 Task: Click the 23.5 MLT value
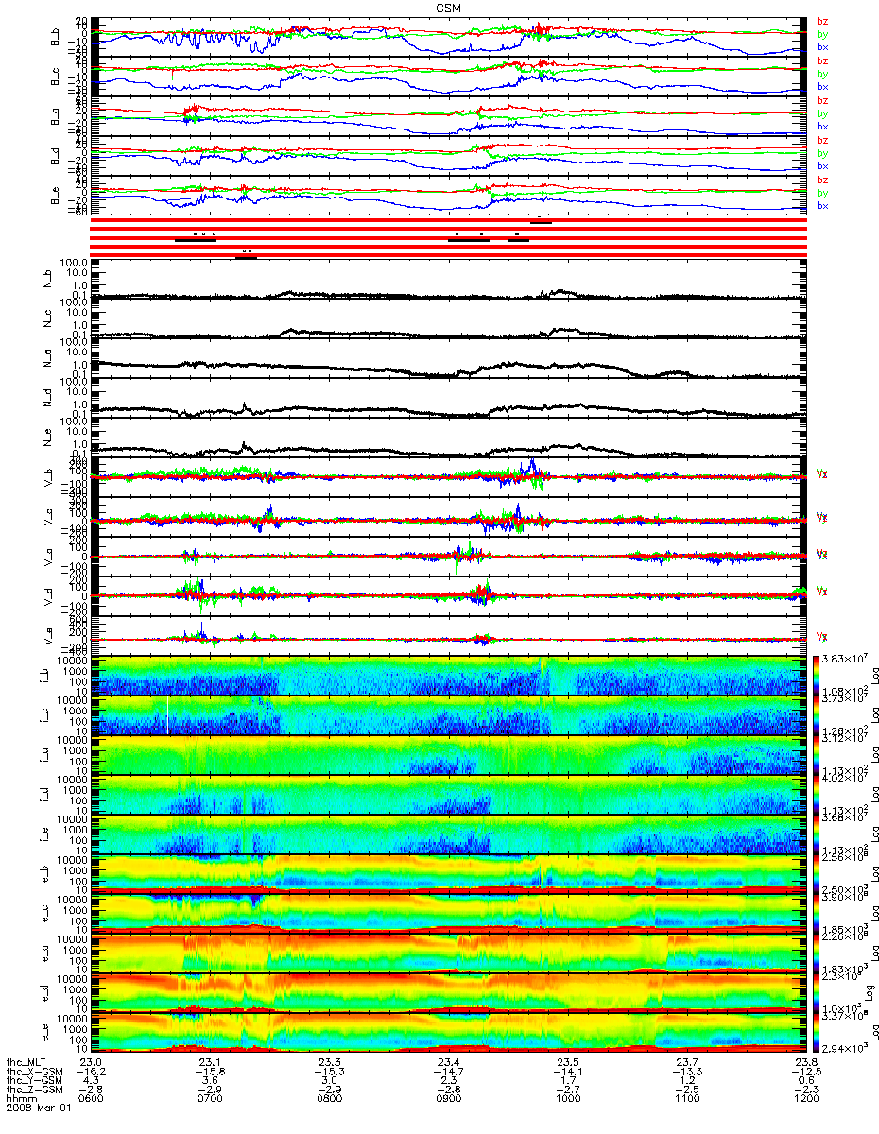point(567,1063)
